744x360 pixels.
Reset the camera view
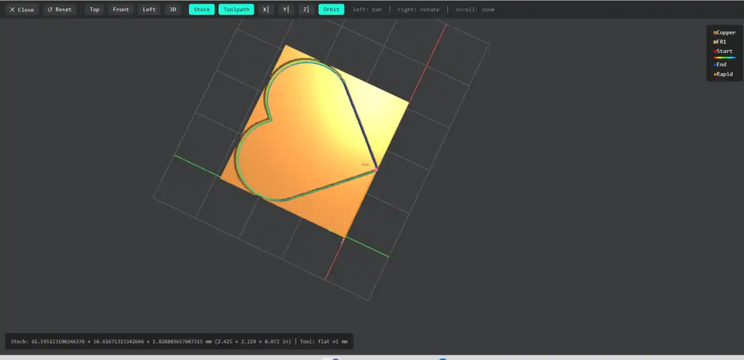tap(60, 9)
